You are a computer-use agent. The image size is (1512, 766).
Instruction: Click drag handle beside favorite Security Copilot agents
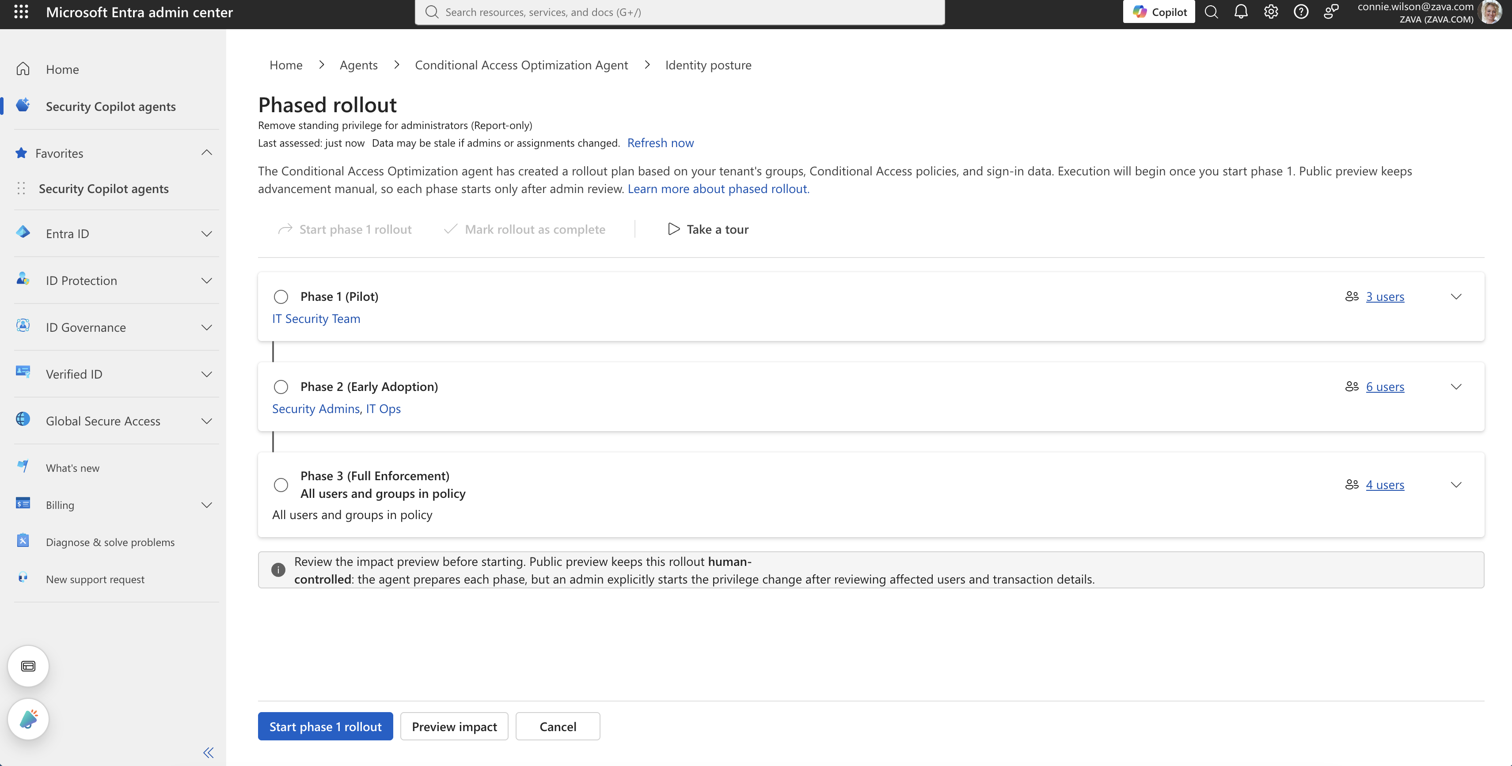point(21,189)
